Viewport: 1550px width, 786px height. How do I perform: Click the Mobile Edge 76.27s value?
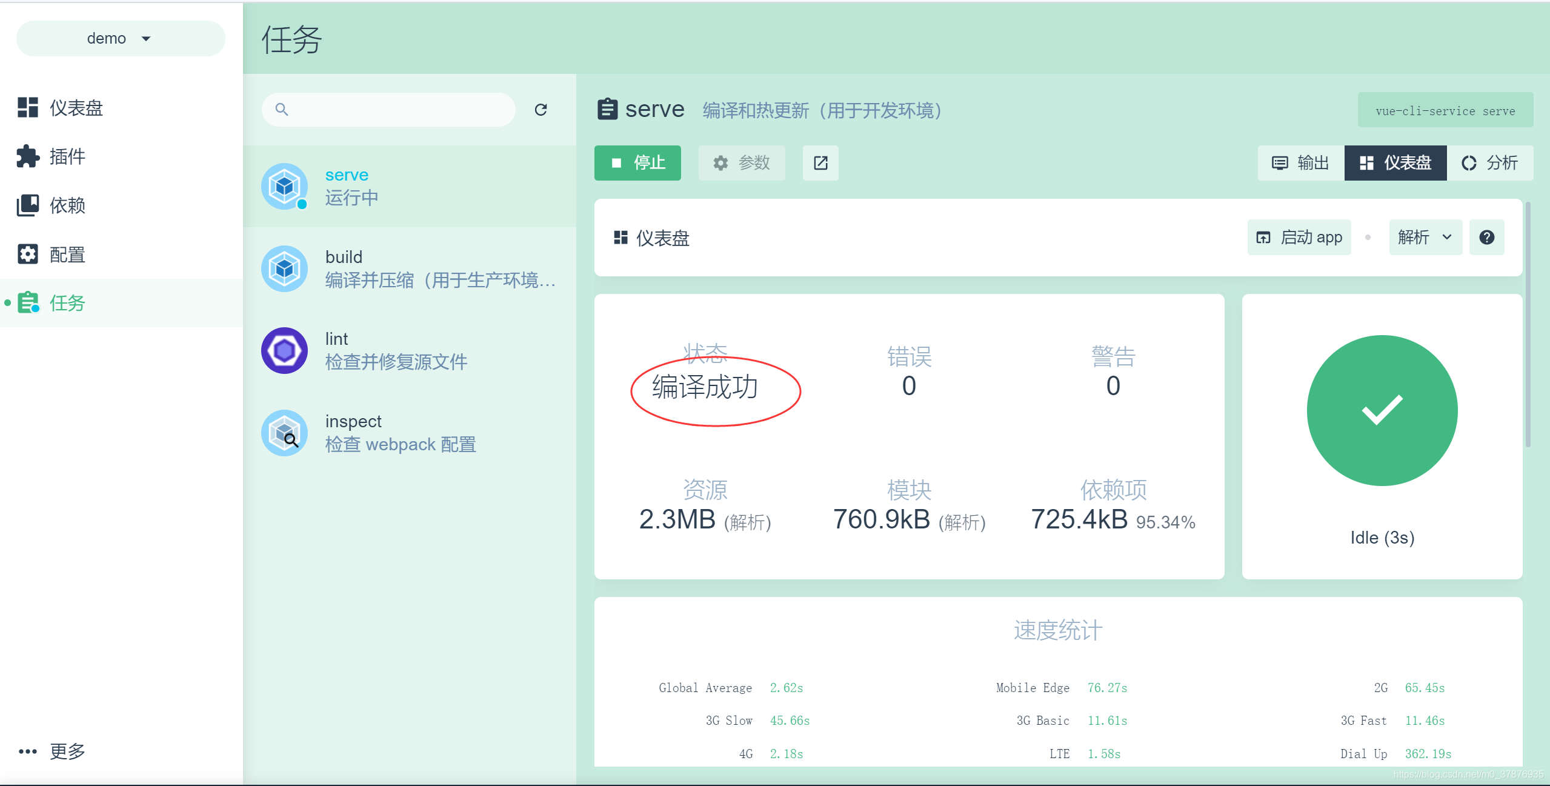[1107, 688]
